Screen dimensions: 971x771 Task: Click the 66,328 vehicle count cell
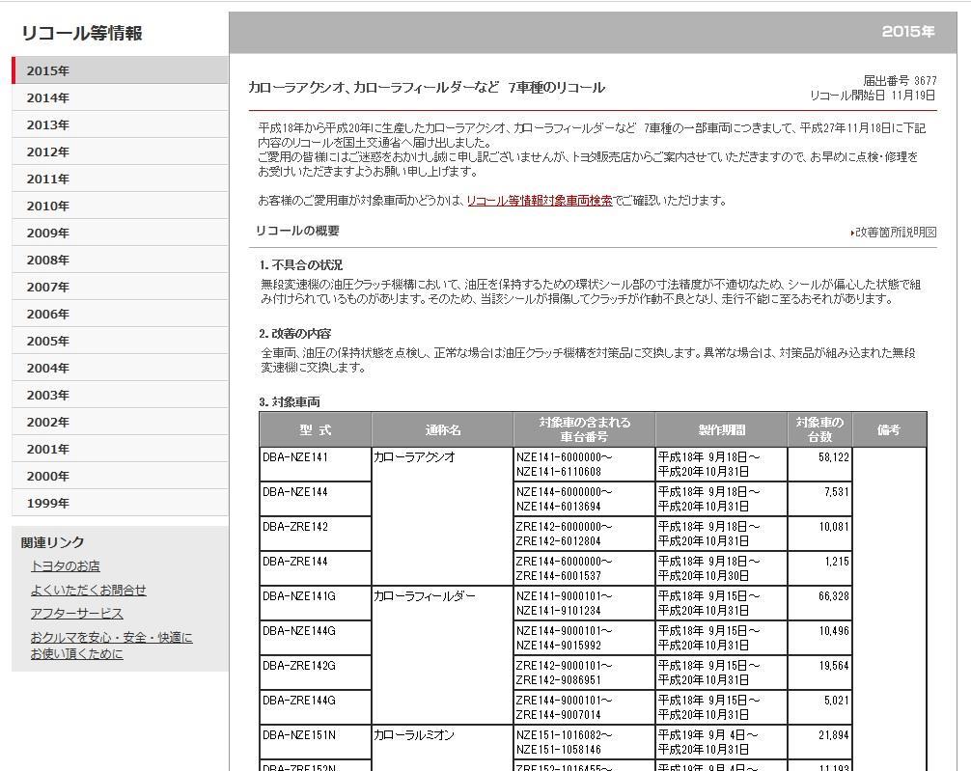coord(819,603)
